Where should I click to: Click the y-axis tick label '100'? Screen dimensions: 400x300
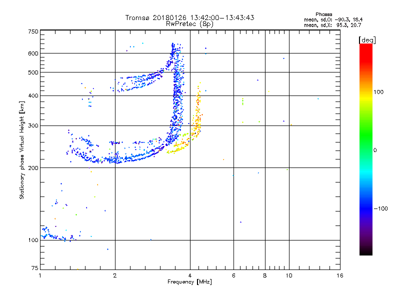[33, 240]
